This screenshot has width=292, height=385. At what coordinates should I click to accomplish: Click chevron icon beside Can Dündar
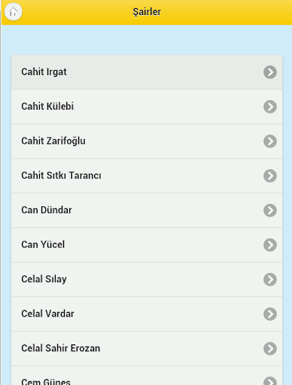pos(270,211)
